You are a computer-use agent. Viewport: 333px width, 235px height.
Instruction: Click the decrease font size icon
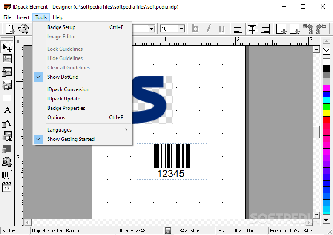click(308, 29)
